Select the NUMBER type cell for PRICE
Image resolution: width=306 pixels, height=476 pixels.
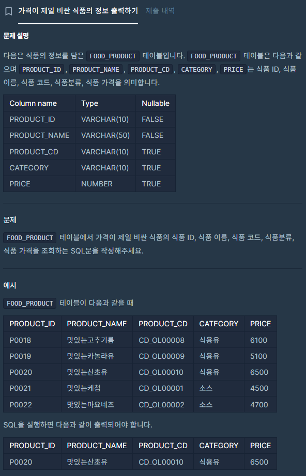tap(96, 184)
